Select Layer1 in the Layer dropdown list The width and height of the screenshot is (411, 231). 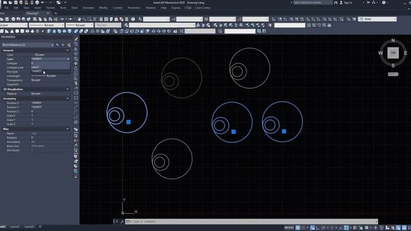[x=50, y=67]
